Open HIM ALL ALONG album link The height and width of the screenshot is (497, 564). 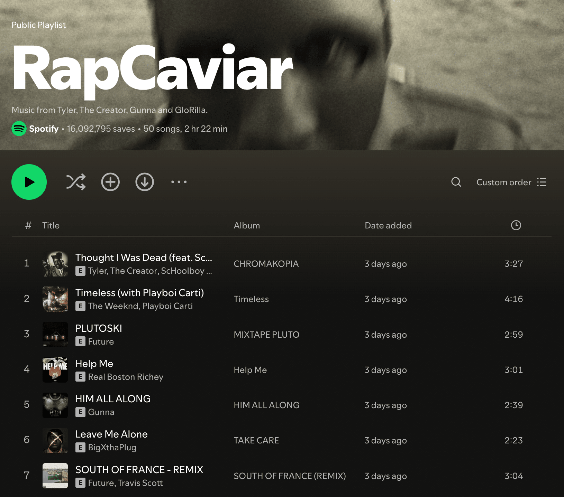(x=266, y=405)
